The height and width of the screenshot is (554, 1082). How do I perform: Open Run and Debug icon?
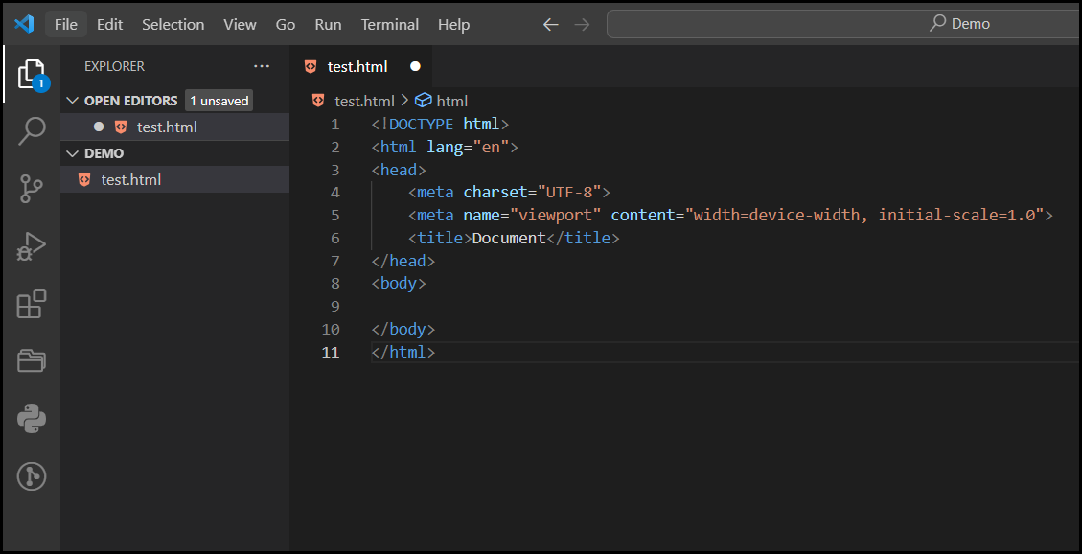point(30,246)
